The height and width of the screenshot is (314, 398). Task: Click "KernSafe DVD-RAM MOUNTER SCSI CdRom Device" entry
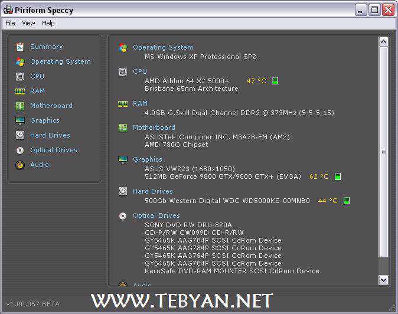[x=231, y=271]
